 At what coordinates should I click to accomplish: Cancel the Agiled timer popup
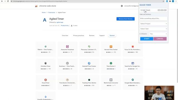point(160,39)
